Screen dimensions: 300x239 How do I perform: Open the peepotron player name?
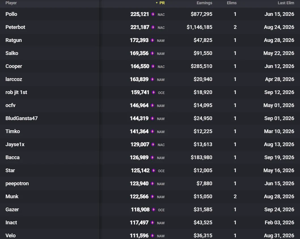click(17, 183)
